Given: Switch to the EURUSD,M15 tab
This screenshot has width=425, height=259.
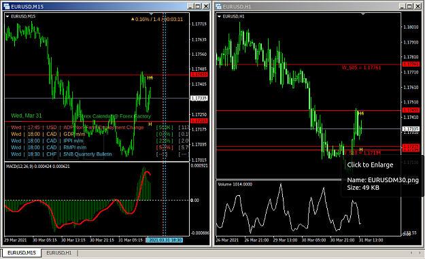Looking at the screenshot, I should tap(22, 253).
